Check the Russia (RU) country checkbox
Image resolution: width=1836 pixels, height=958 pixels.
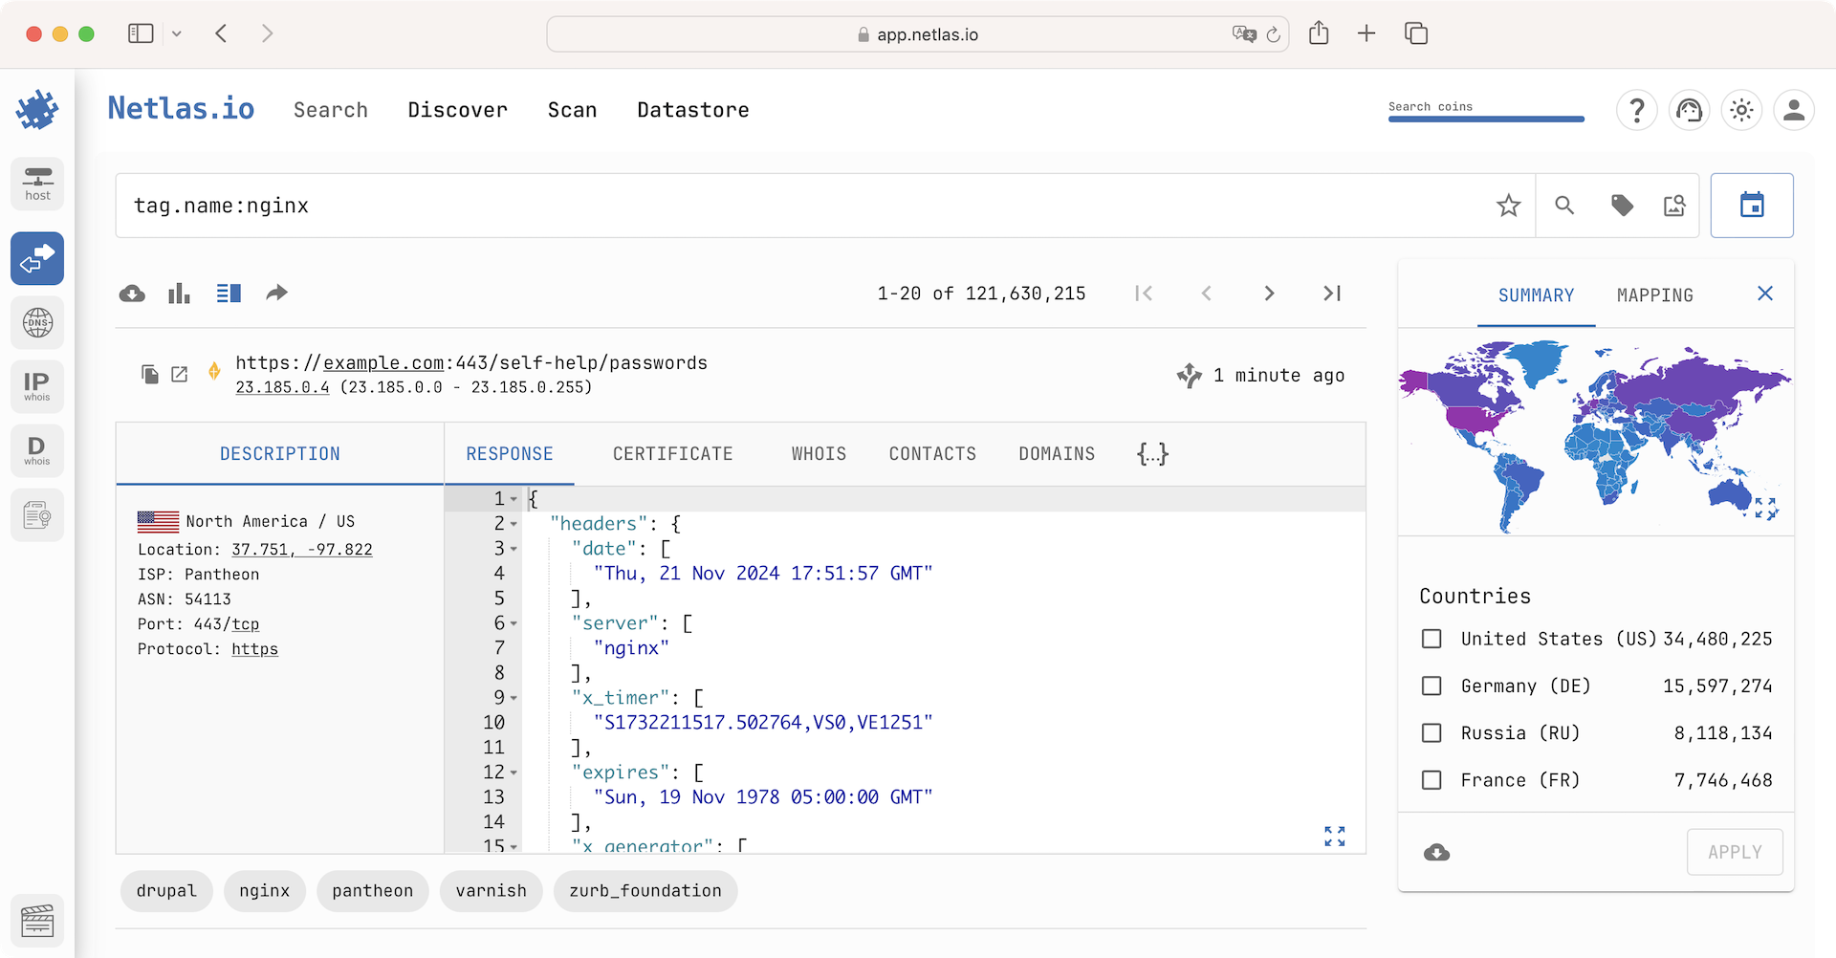[1432, 732]
